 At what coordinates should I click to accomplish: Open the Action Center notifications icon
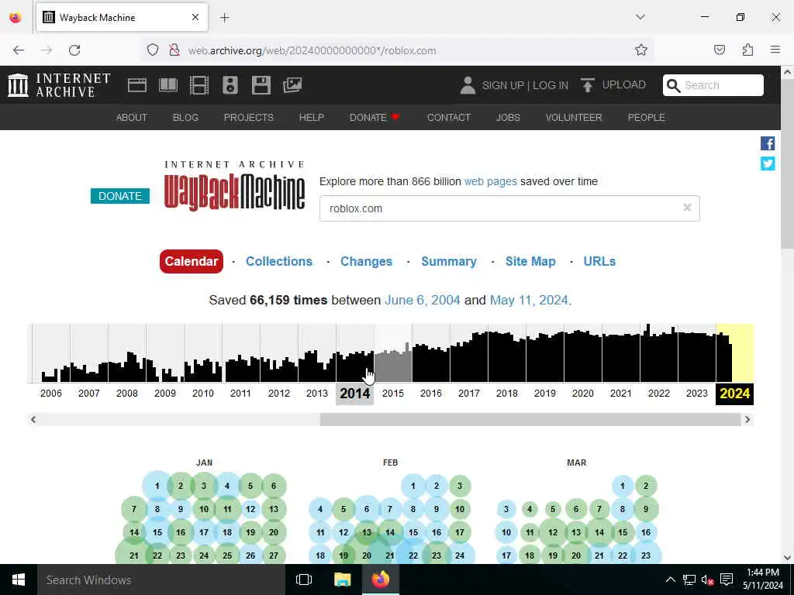tap(727, 580)
